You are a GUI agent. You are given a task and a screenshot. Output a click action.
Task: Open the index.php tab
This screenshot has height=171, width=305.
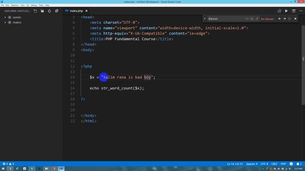(76, 11)
